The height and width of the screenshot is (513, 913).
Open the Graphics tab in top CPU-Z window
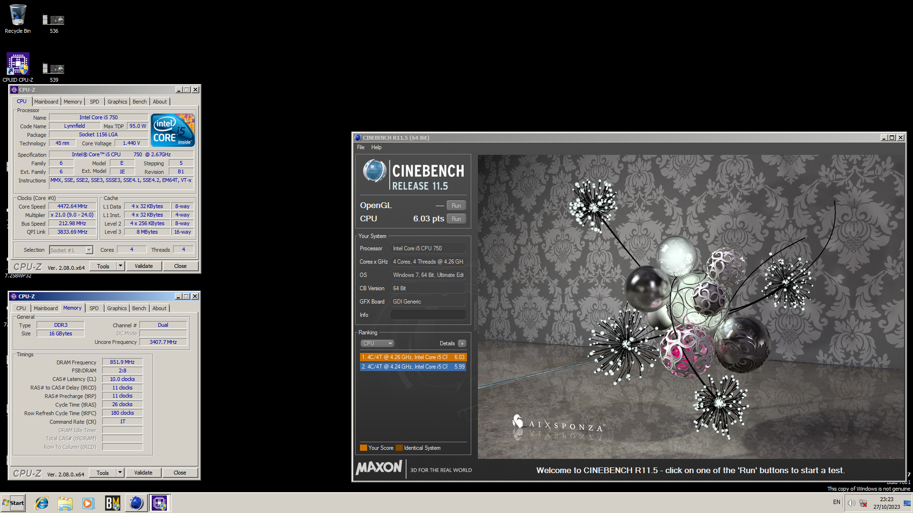click(117, 102)
